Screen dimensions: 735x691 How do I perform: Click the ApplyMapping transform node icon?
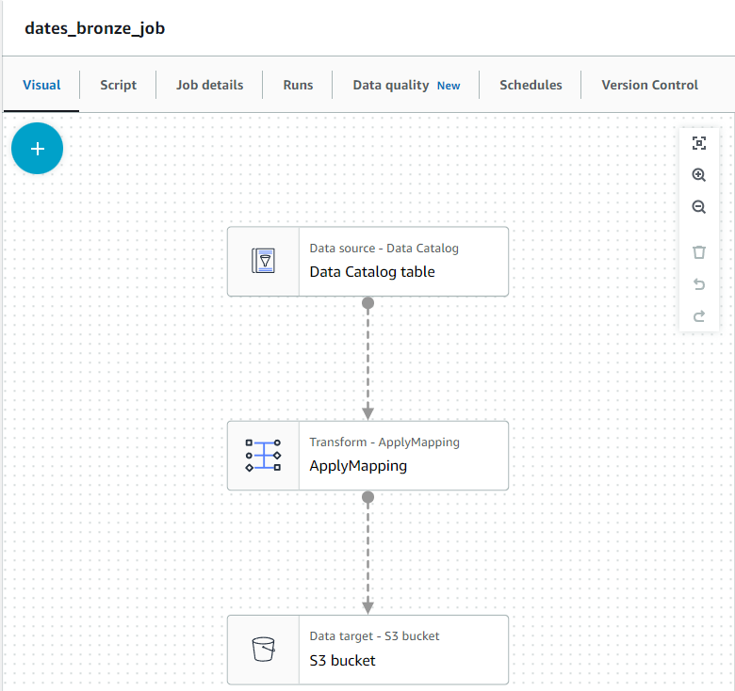tap(263, 455)
